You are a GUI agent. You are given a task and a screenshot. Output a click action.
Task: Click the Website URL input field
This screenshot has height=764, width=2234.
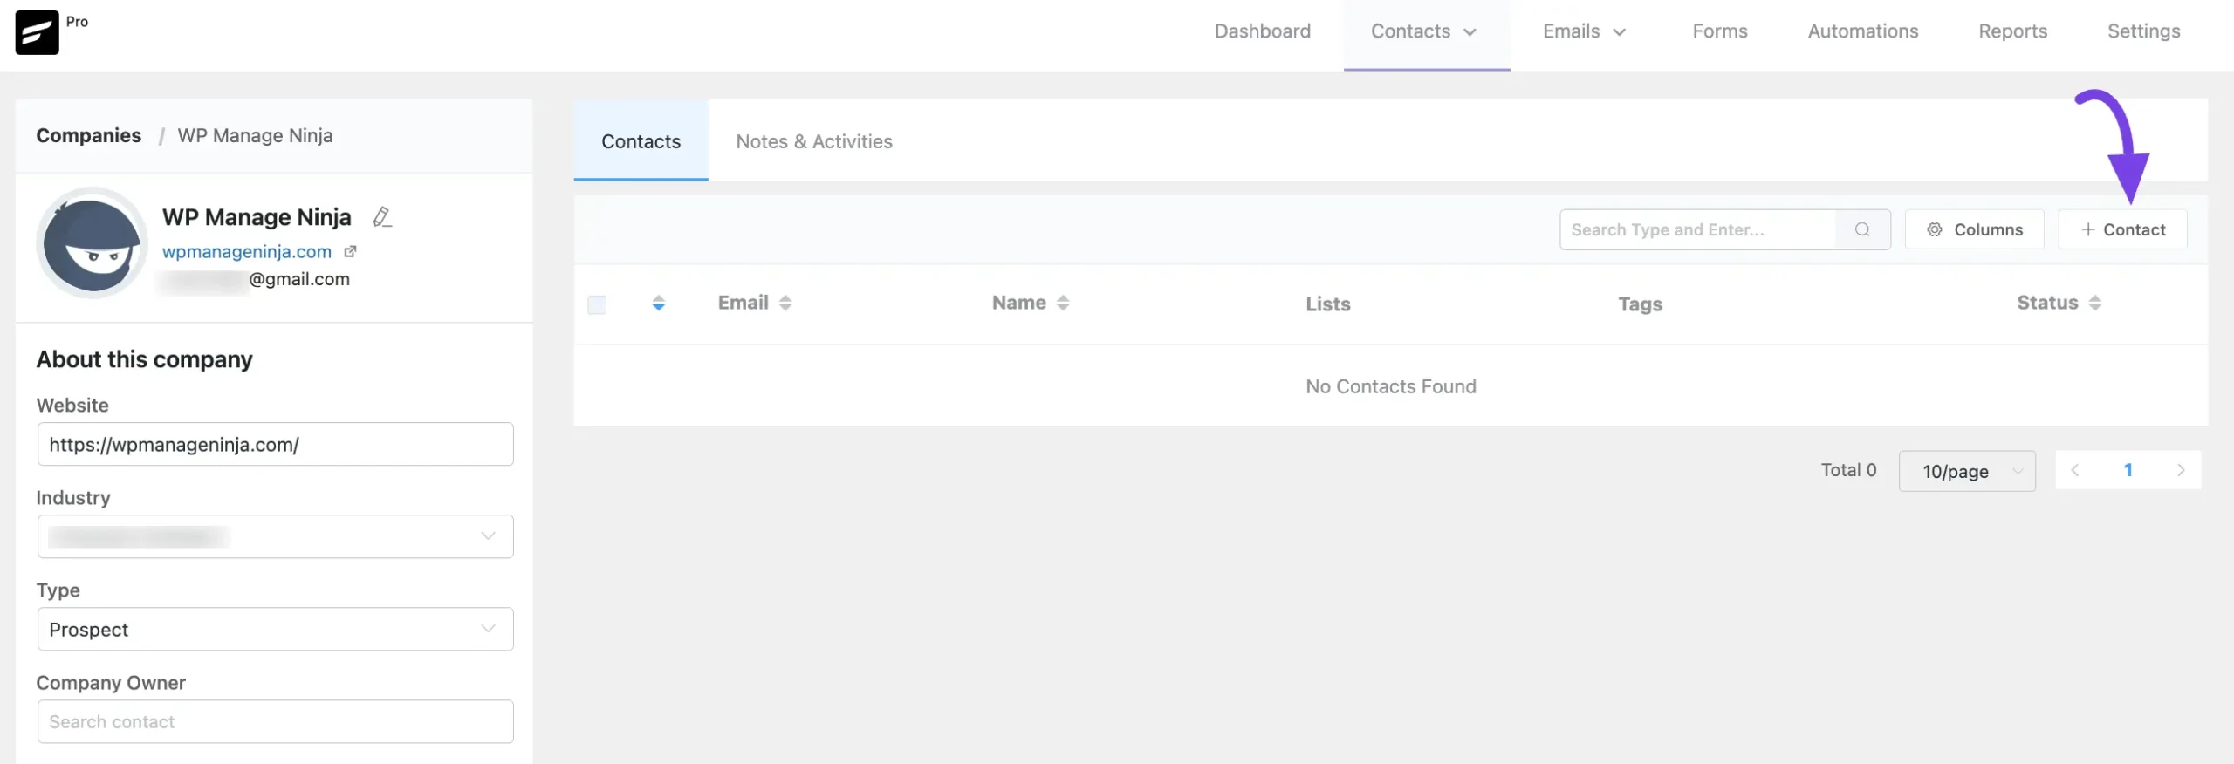pyautogui.click(x=275, y=444)
